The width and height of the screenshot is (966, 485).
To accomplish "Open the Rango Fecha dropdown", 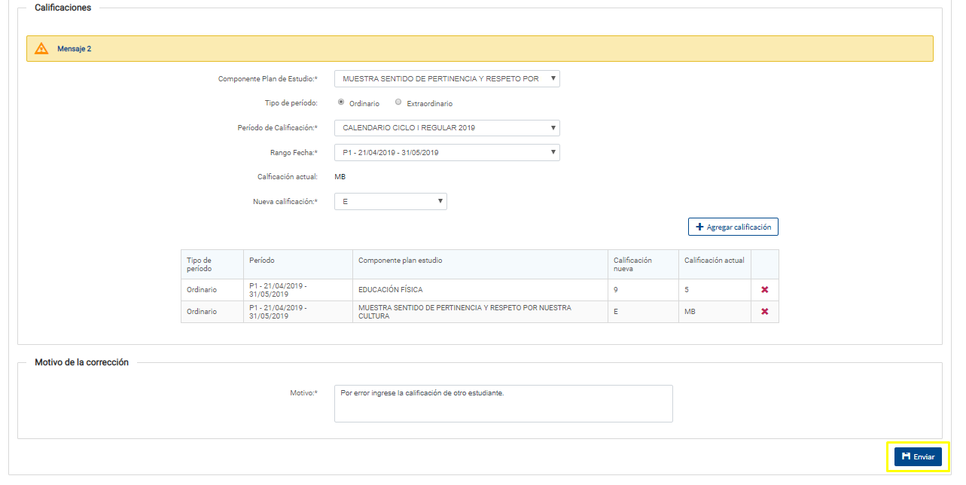I will pos(446,153).
